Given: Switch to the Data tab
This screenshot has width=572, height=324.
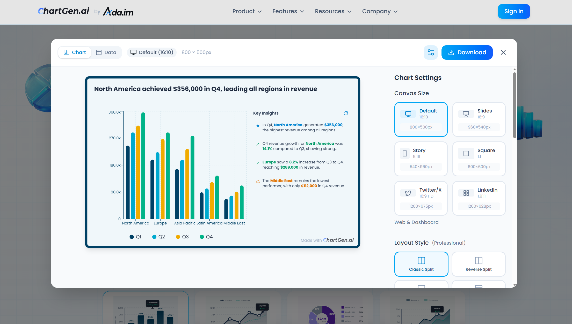Looking at the screenshot, I should 106,52.
